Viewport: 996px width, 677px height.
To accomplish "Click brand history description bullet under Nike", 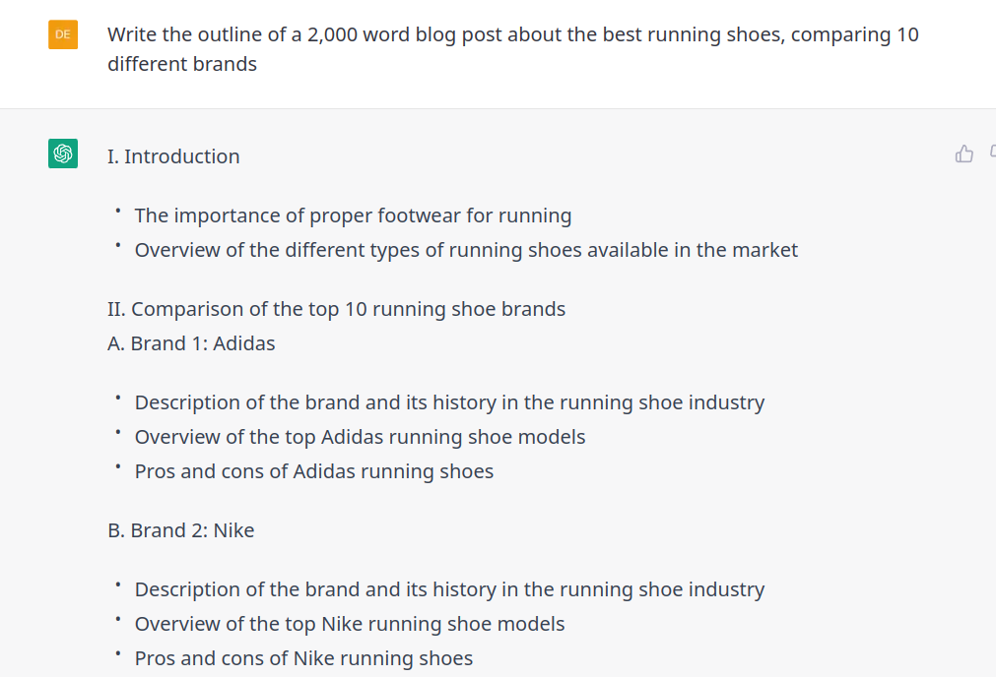I will tap(449, 589).
